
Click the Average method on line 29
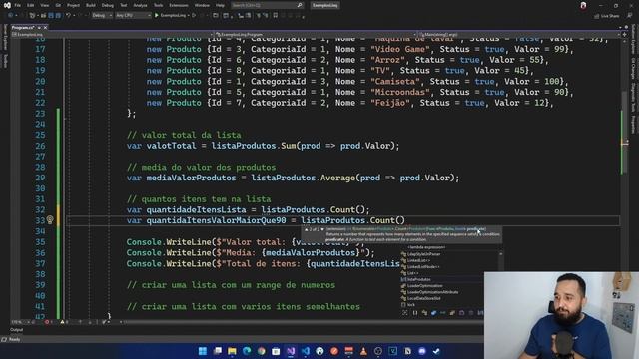coord(337,178)
